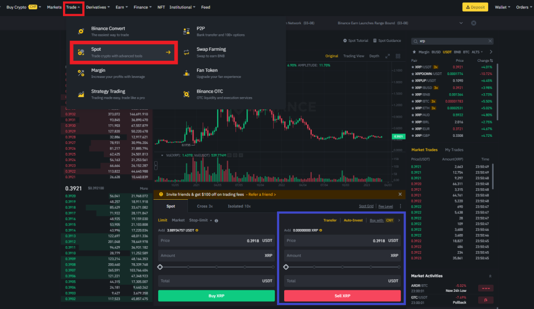Image resolution: width=534 pixels, height=309 pixels.
Task: Open the three-dot options near Fee Level
Action: (400, 206)
